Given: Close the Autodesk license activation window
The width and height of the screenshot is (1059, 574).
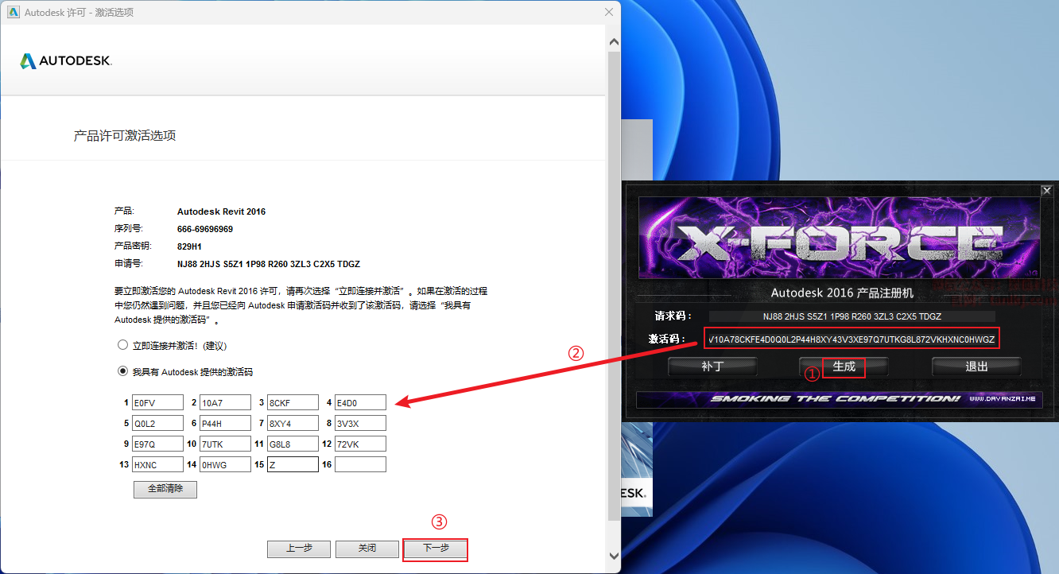Looking at the screenshot, I should point(609,12).
